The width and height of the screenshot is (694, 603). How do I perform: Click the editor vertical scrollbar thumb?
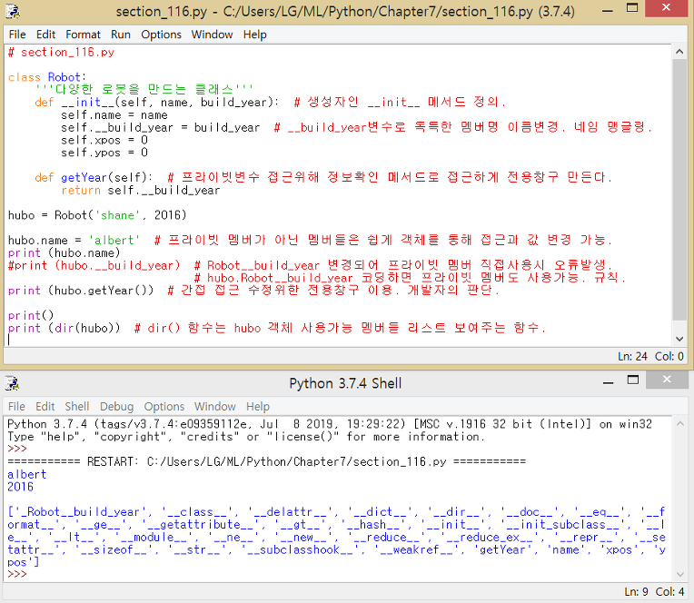pos(679,190)
